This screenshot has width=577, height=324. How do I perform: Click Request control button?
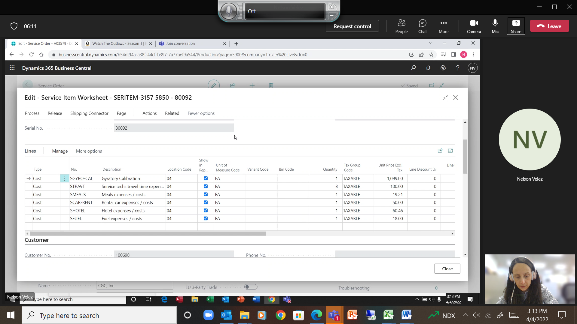(352, 26)
